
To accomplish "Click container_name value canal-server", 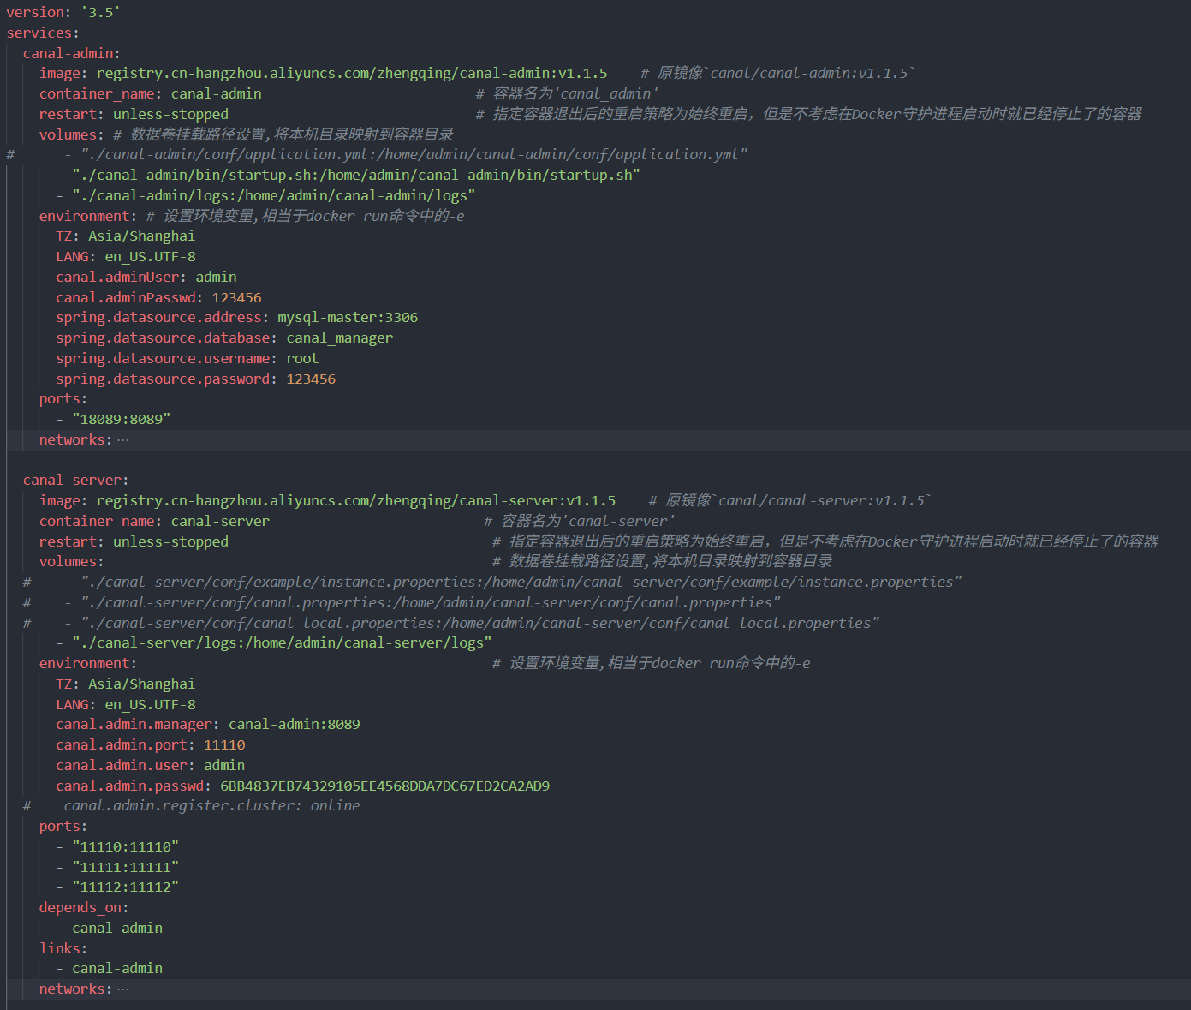I will (x=220, y=522).
